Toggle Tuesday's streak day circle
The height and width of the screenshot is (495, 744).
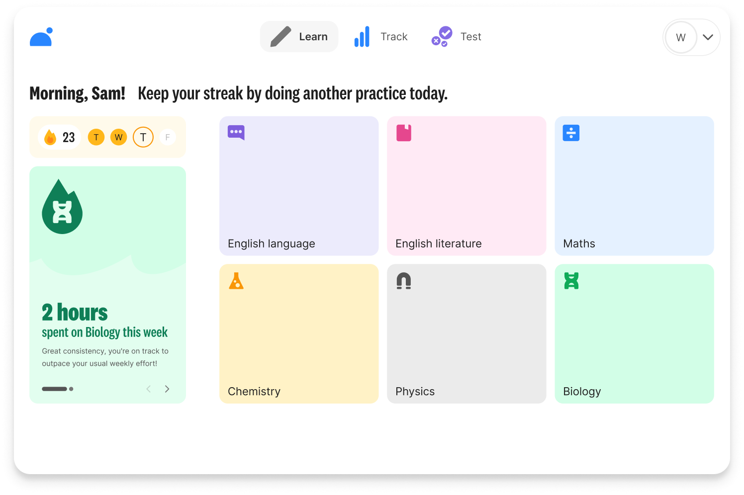[95, 137]
